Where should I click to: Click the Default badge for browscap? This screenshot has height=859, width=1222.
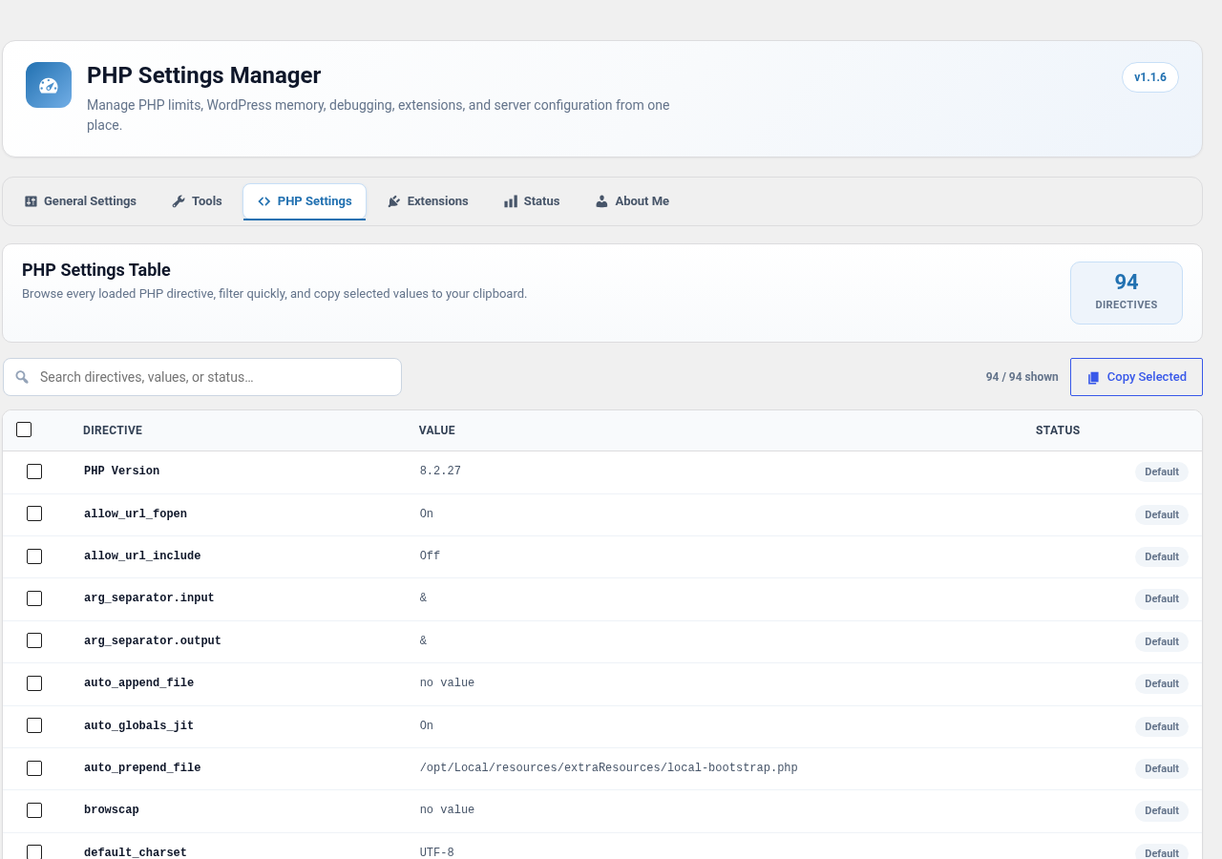tap(1162, 810)
